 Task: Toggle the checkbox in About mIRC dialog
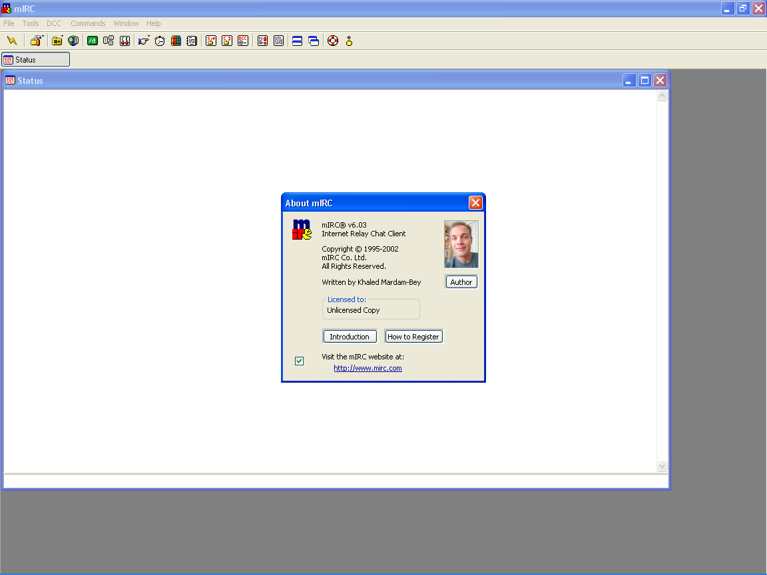[x=300, y=361]
